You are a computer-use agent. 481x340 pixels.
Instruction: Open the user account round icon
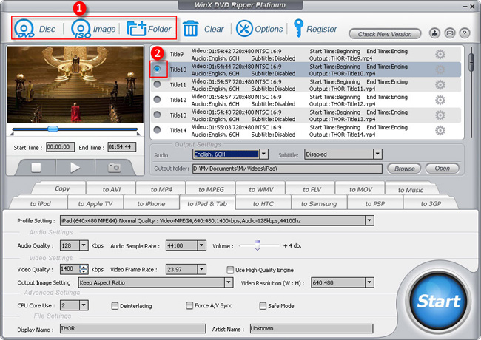[x=434, y=33]
